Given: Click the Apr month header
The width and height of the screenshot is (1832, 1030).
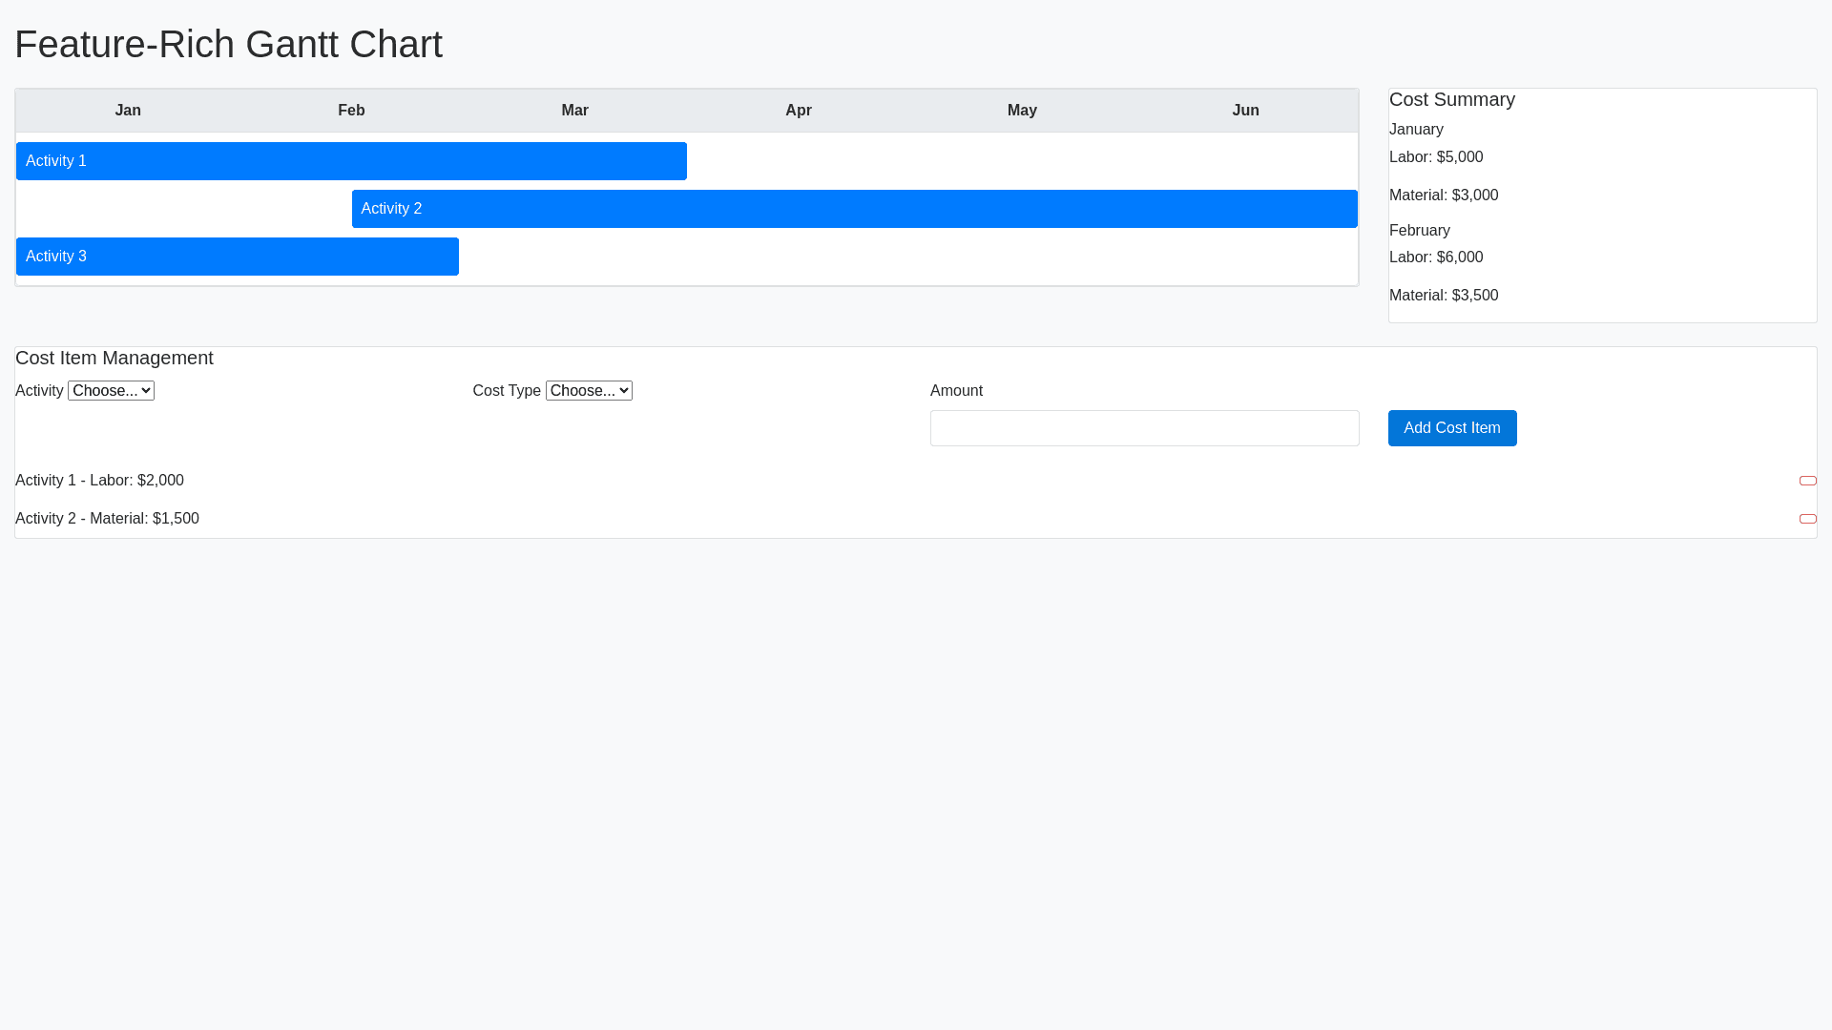Looking at the screenshot, I should point(799,111).
